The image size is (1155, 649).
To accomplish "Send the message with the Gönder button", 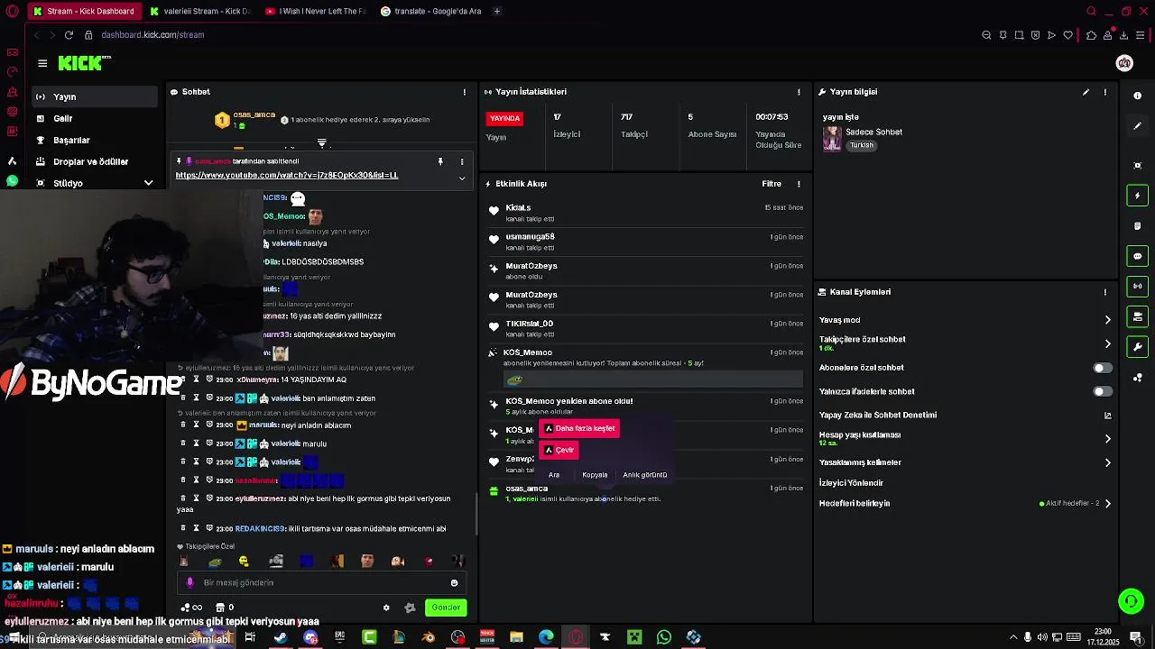I will (446, 608).
